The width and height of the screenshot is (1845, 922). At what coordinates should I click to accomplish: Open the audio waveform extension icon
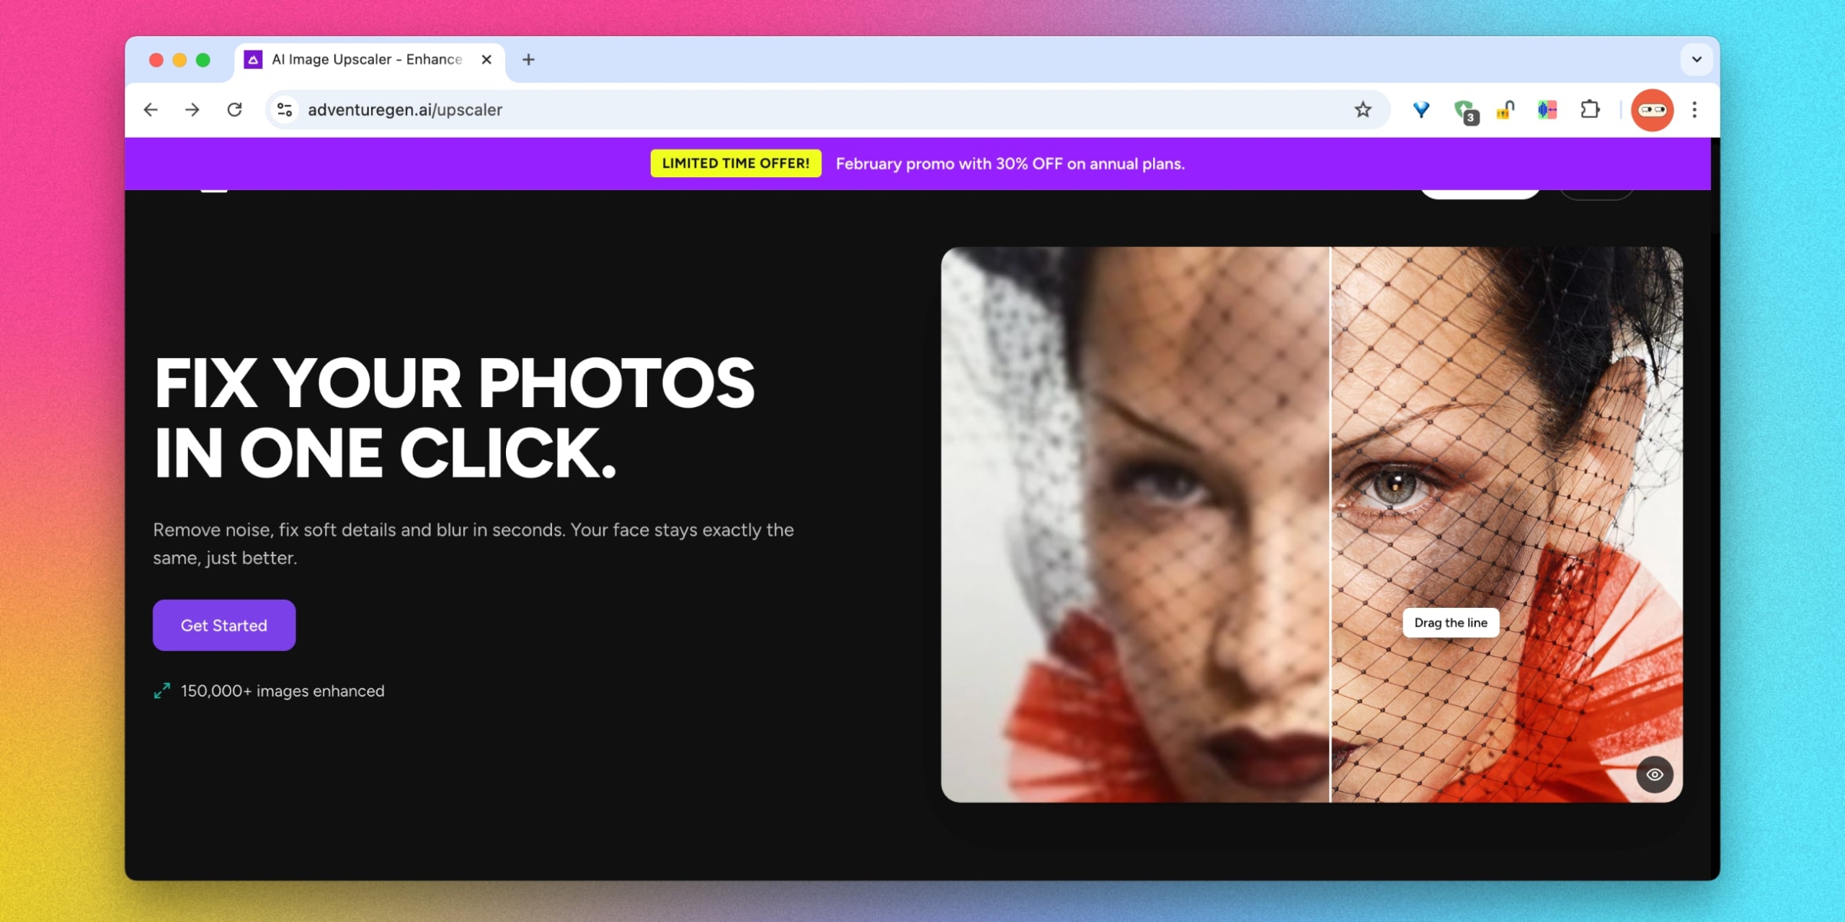[x=1547, y=109]
